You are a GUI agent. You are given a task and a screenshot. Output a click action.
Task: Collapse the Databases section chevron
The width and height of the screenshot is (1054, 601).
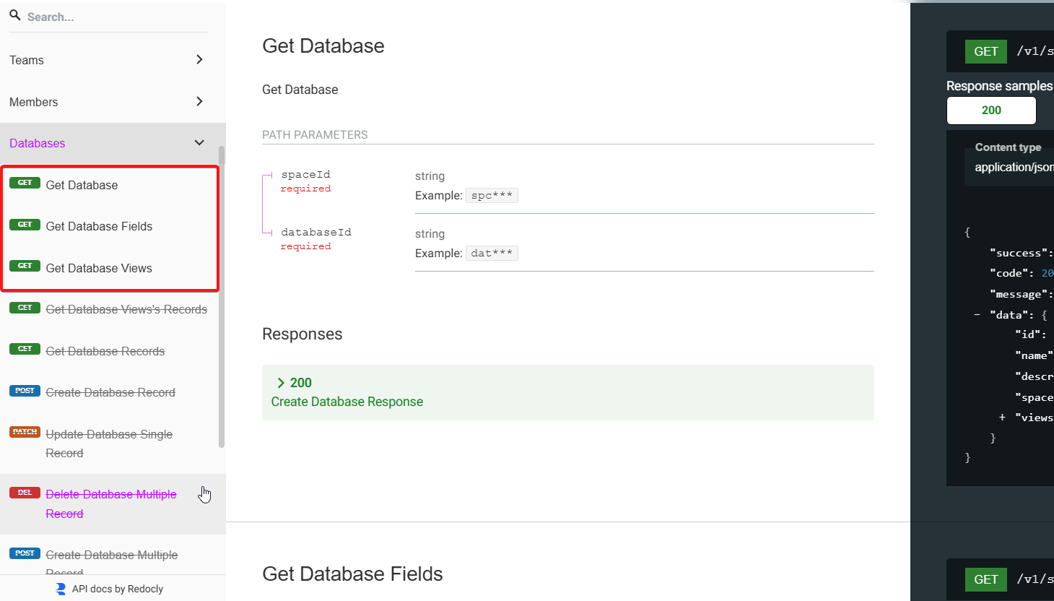click(x=199, y=143)
